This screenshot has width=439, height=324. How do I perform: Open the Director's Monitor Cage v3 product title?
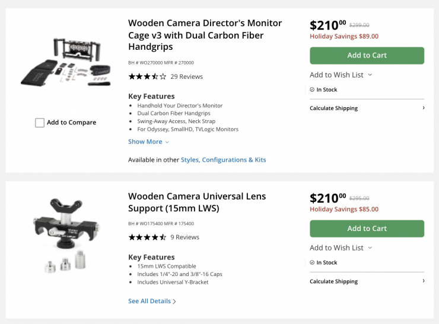[x=205, y=35]
